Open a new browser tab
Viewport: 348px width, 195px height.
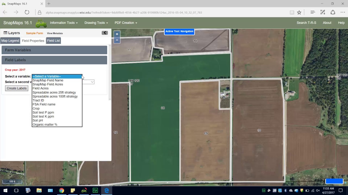(x=49, y=4)
